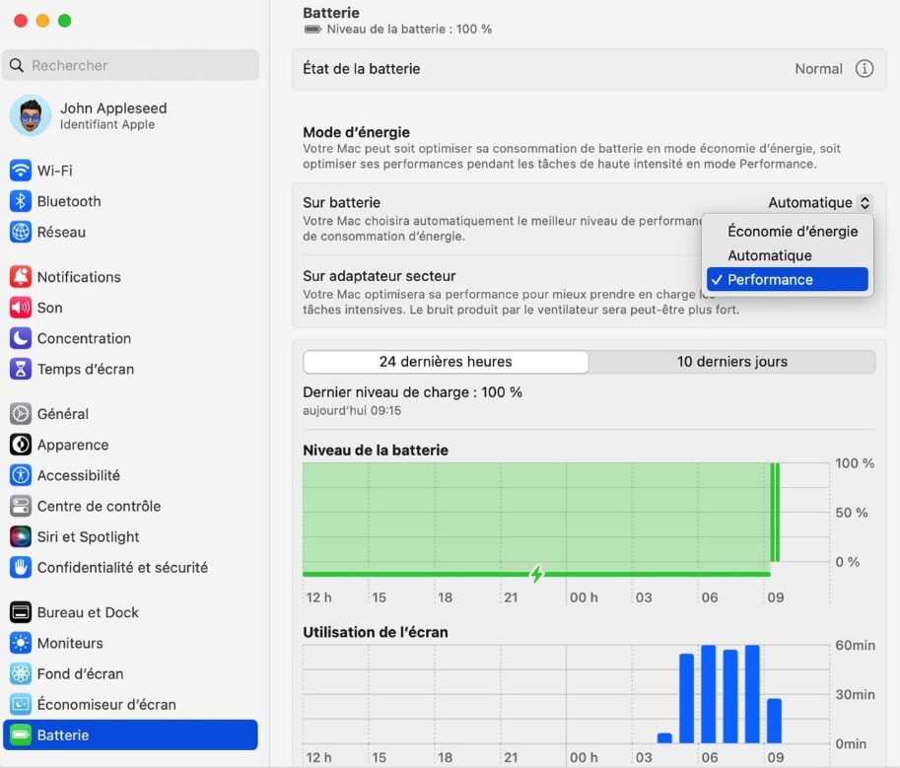
Task: Click Notifications sidebar label
Action: tap(79, 277)
